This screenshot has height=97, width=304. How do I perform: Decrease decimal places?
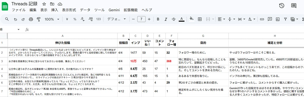[83, 19]
